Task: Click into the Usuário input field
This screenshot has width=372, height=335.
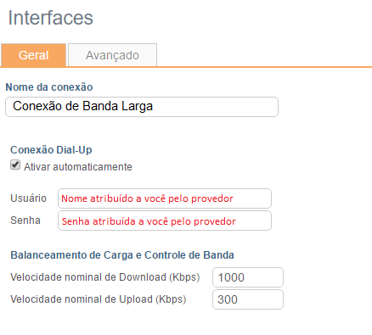Action: point(165,198)
